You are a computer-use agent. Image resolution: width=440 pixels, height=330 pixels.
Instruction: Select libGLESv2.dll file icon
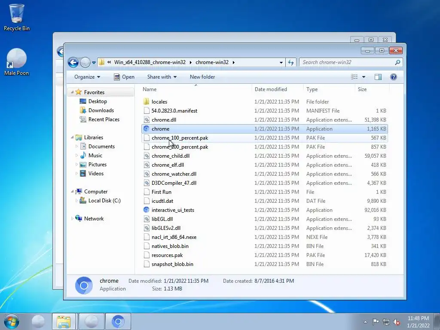tap(146, 228)
